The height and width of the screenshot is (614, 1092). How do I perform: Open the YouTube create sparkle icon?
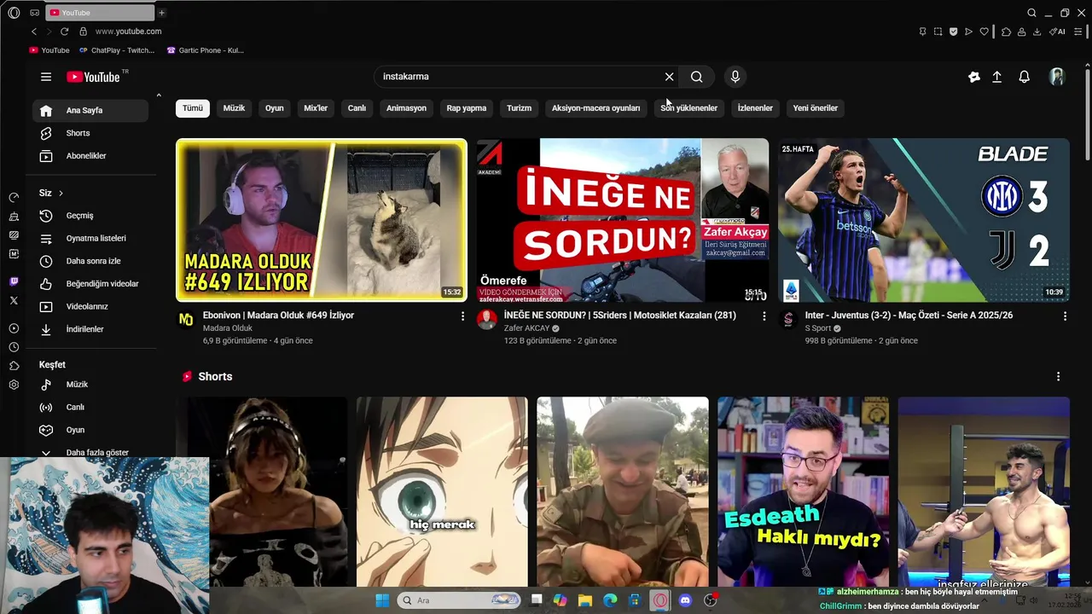pyautogui.click(x=974, y=77)
